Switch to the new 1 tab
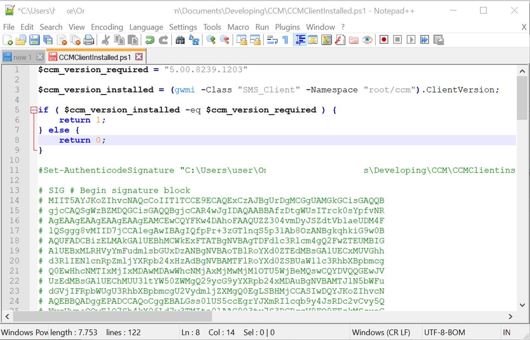The image size is (530, 340). [20, 57]
